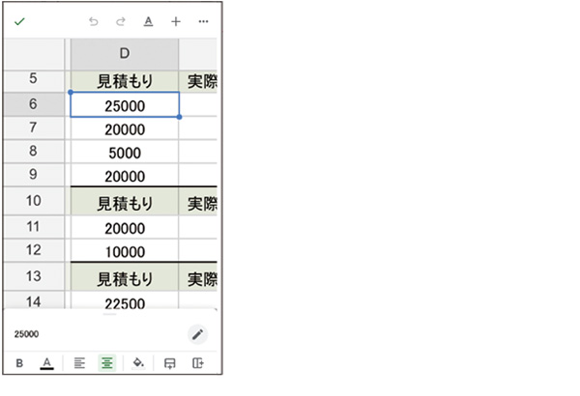Select column D header
This screenshot has width=580, height=396.
point(125,53)
